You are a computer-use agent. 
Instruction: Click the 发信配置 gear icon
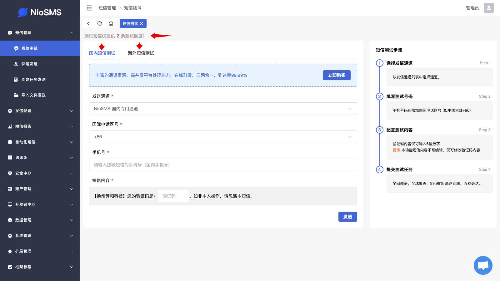tap(10, 111)
